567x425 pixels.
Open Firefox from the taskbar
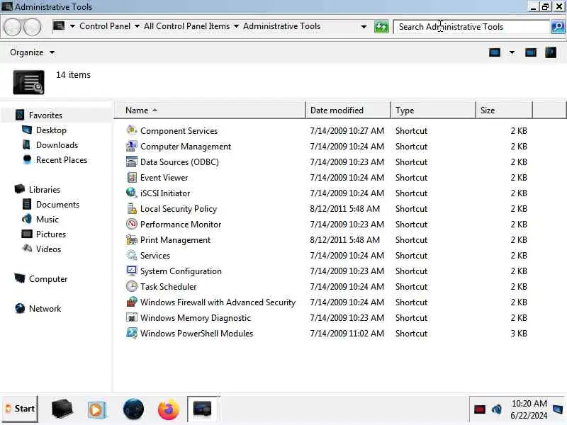click(169, 409)
